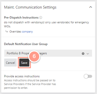Click the Pre-Dispatch Instructions heading
The image size is (97, 94).
click(x=21, y=17)
